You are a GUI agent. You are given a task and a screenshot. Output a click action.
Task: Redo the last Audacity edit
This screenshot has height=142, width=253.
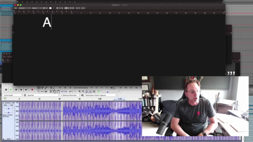[x=74, y=92]
